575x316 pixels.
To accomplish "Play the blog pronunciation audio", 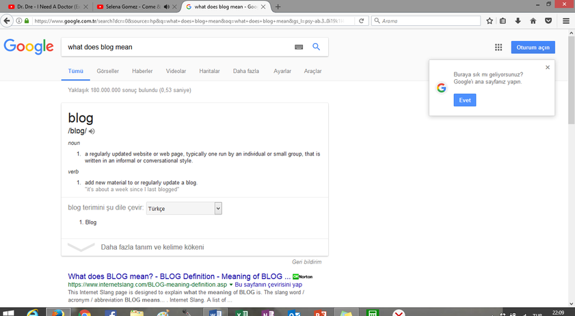I will tap(92, 131).
